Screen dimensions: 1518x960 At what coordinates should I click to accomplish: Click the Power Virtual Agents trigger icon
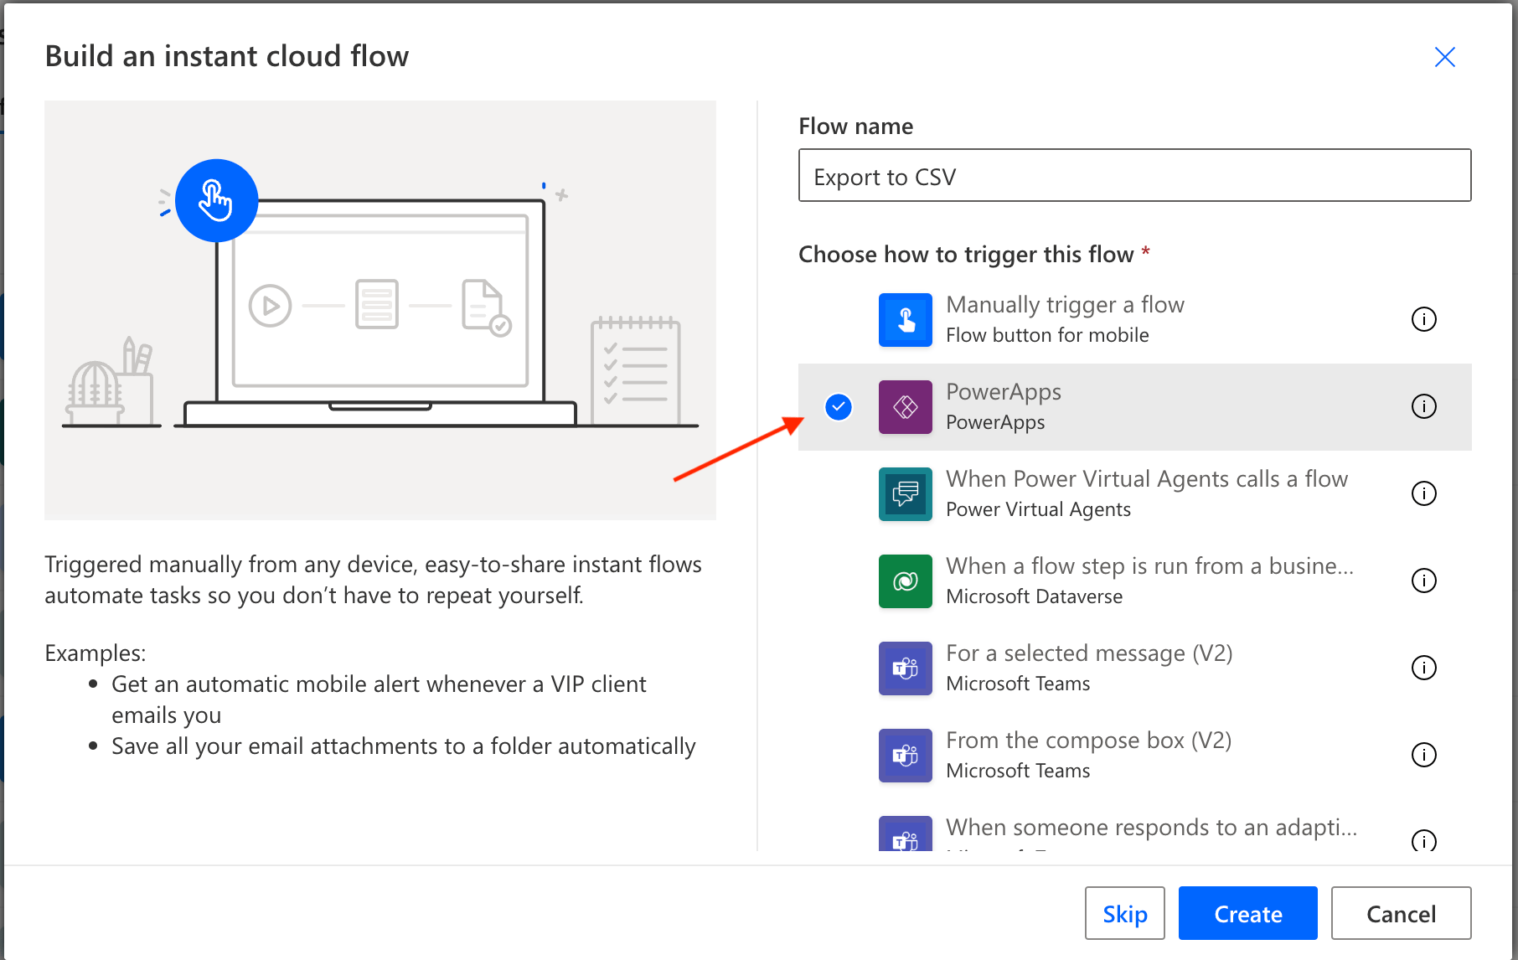point(905,494)
